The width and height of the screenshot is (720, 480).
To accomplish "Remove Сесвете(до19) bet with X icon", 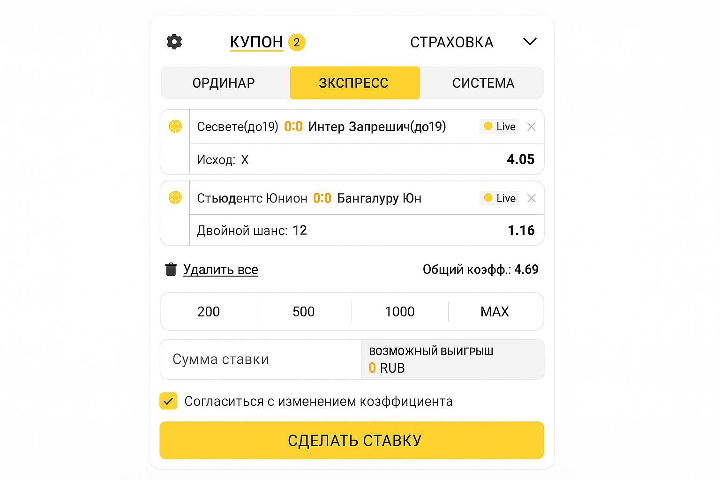I will pos(531,127).
